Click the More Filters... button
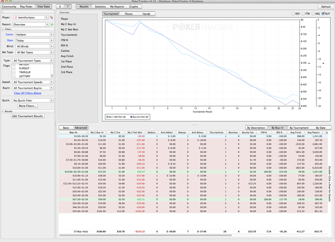Viewport: 335px width, 242px height. [28, 106]
